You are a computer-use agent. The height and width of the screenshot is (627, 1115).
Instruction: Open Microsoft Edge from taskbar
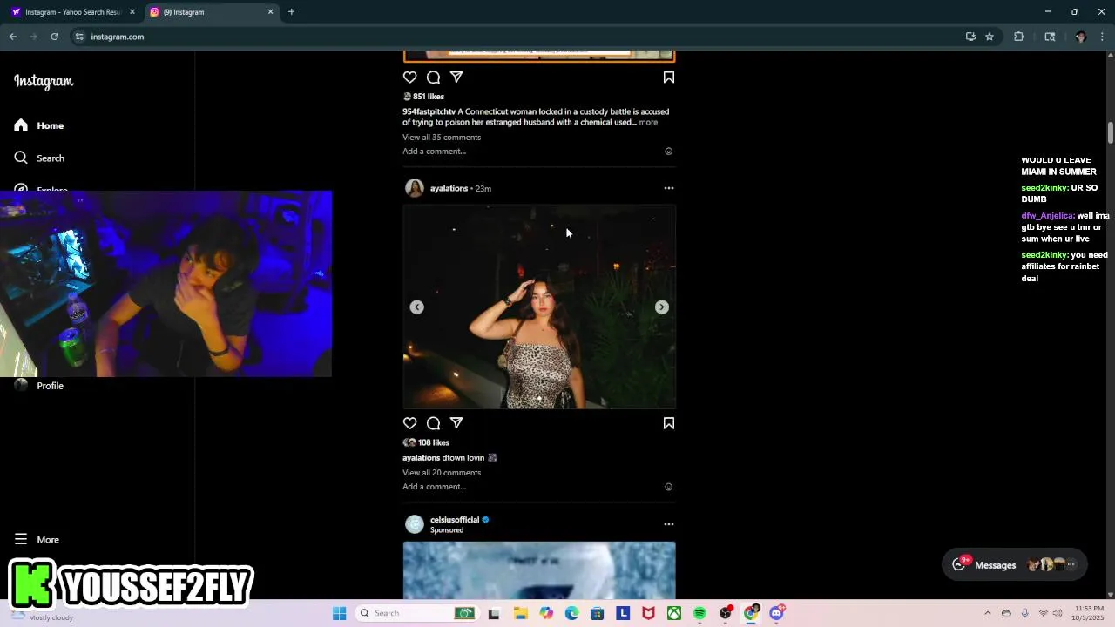point(571,613)
